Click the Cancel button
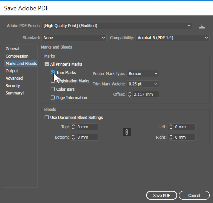 (x=194, y=195)
